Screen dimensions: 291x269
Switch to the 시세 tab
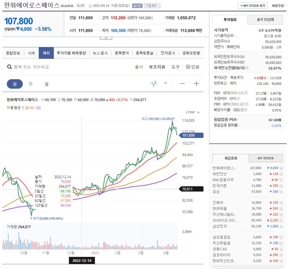[31, 53]
